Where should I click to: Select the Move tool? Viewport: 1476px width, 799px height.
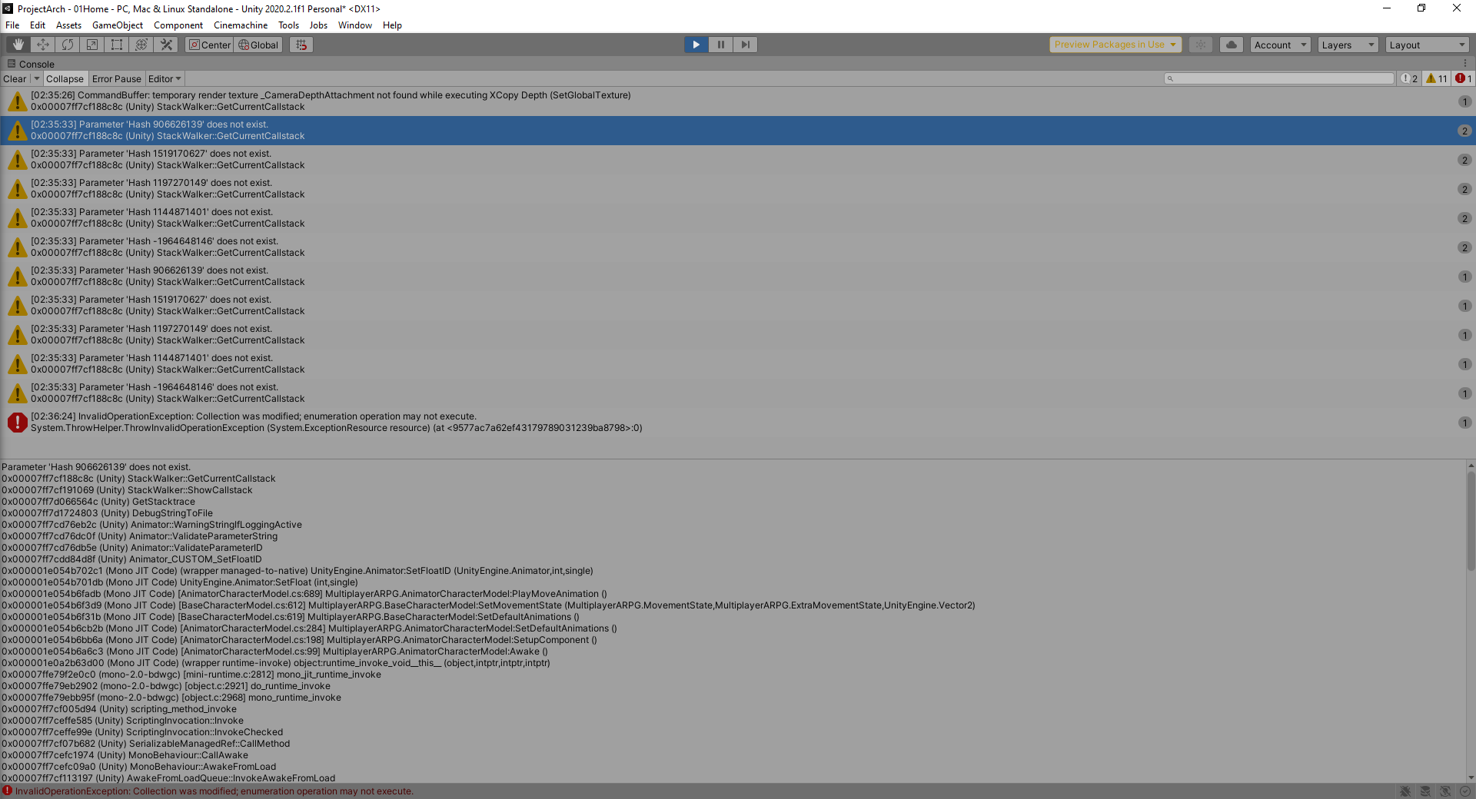42,45
